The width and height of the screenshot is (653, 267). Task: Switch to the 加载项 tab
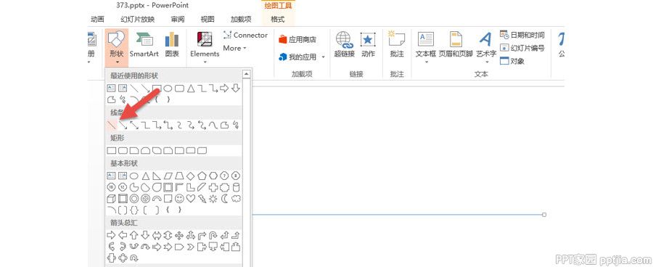pos(241,19)
